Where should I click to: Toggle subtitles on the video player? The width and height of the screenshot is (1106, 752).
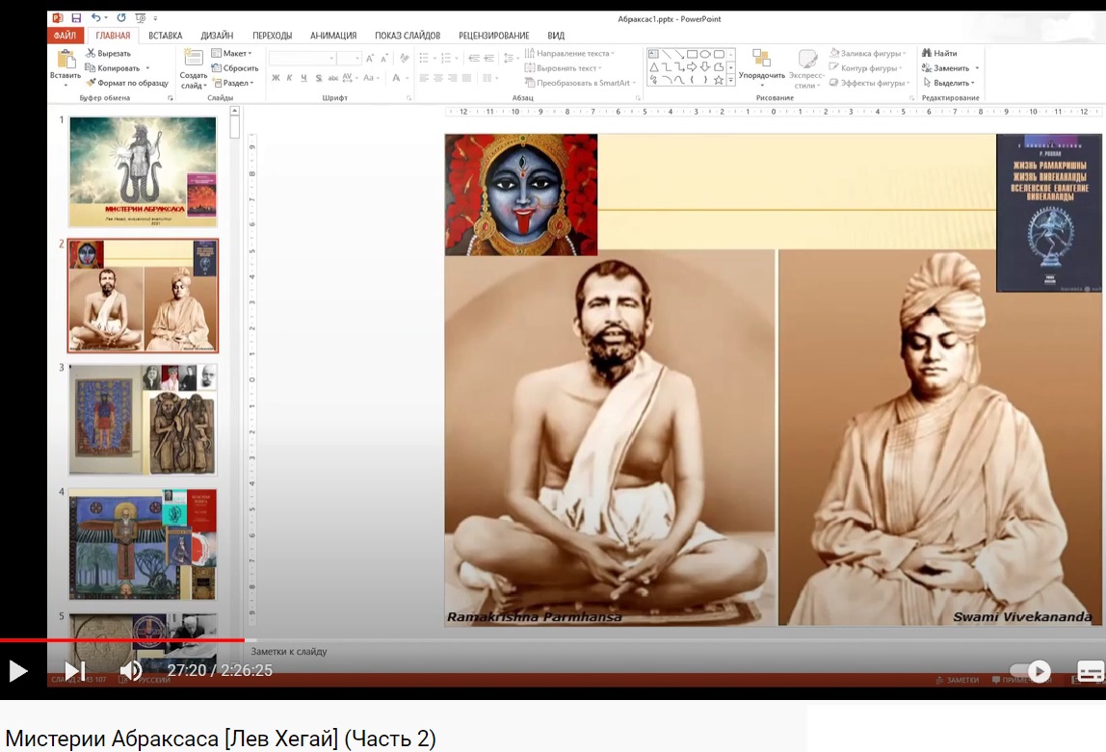(x=1090, y=671)
